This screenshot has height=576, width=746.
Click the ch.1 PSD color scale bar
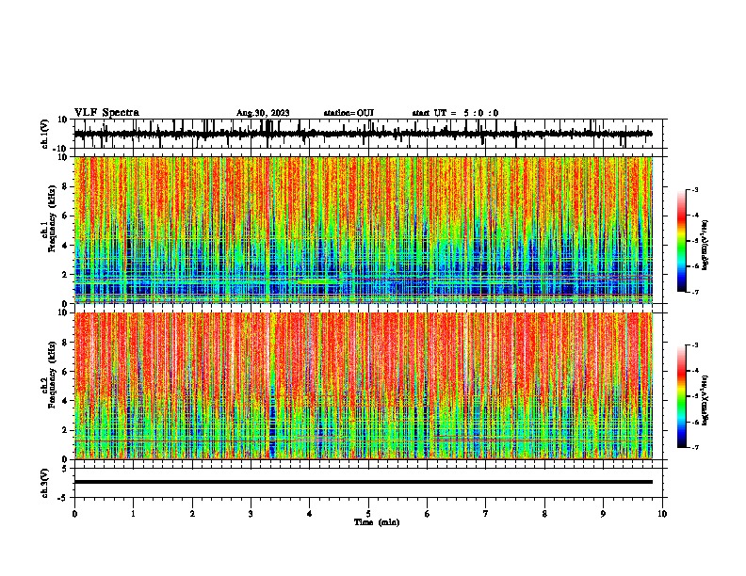coord(681,241)
